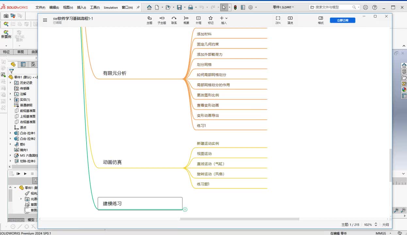Viewport: 407px width, 235px height.
Task: Insert a relationship with 联系 icon
Action: pos(174,20)
